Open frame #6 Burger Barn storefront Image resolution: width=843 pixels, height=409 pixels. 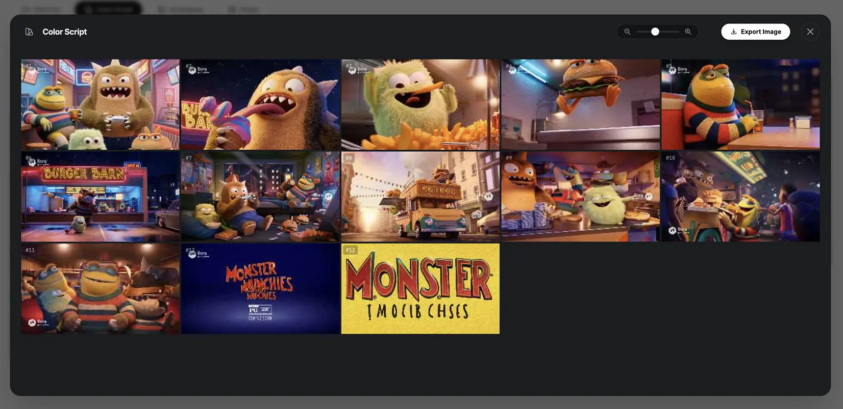click(100, 197)
